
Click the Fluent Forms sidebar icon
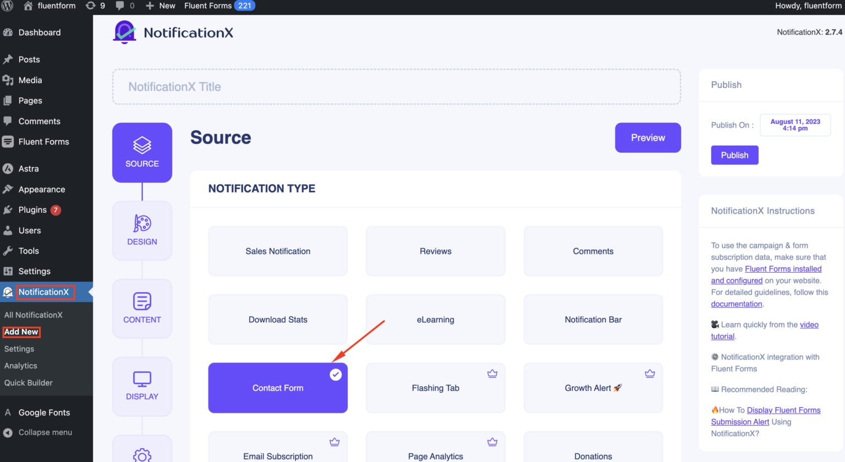(9, 141)
